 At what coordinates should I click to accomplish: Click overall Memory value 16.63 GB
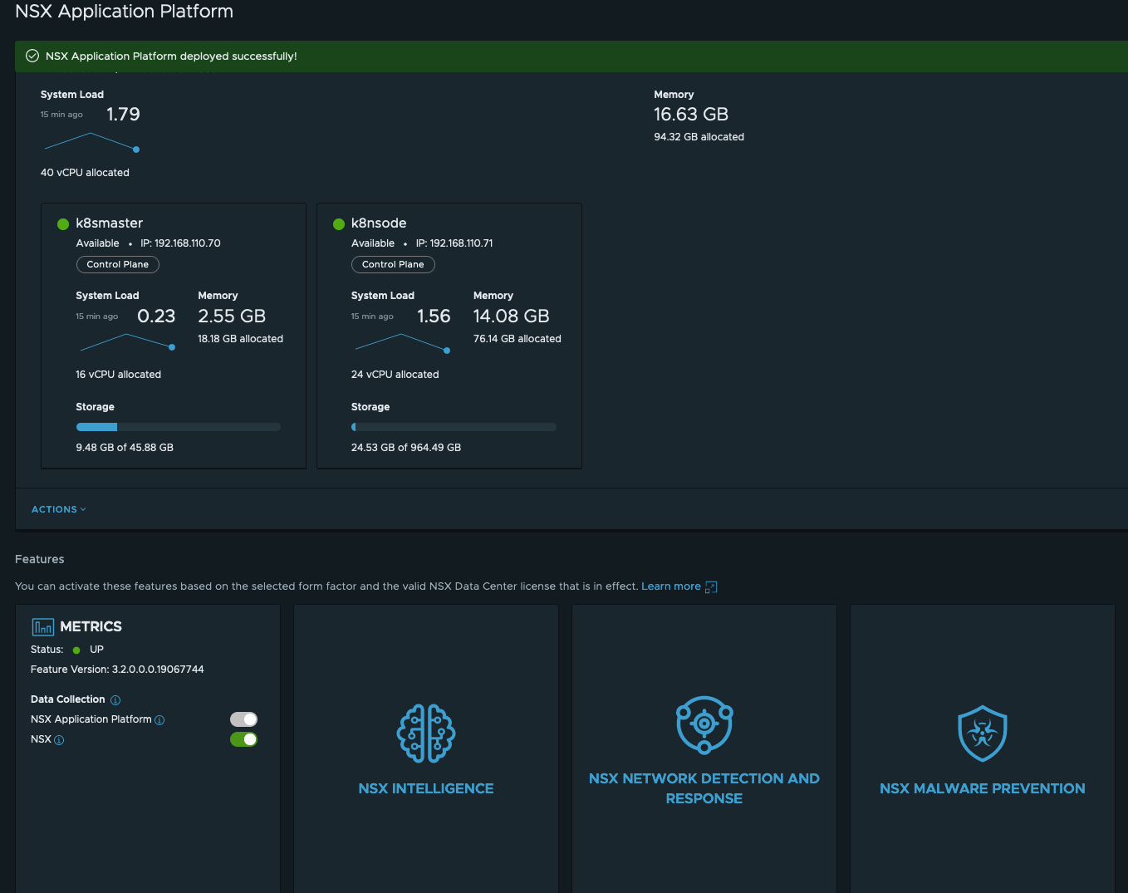point(691,115)
